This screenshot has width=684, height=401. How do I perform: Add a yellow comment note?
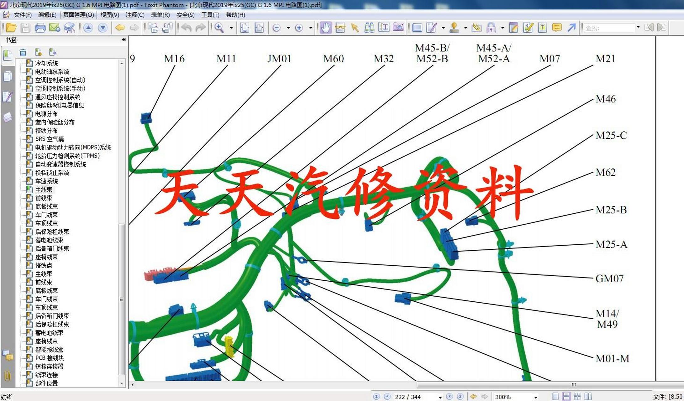coord(557,28)
